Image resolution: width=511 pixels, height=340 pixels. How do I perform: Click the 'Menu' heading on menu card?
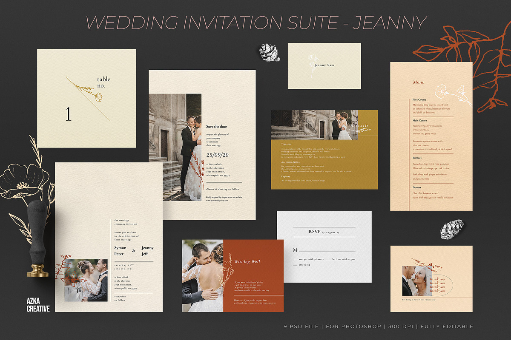pos(419,82)
